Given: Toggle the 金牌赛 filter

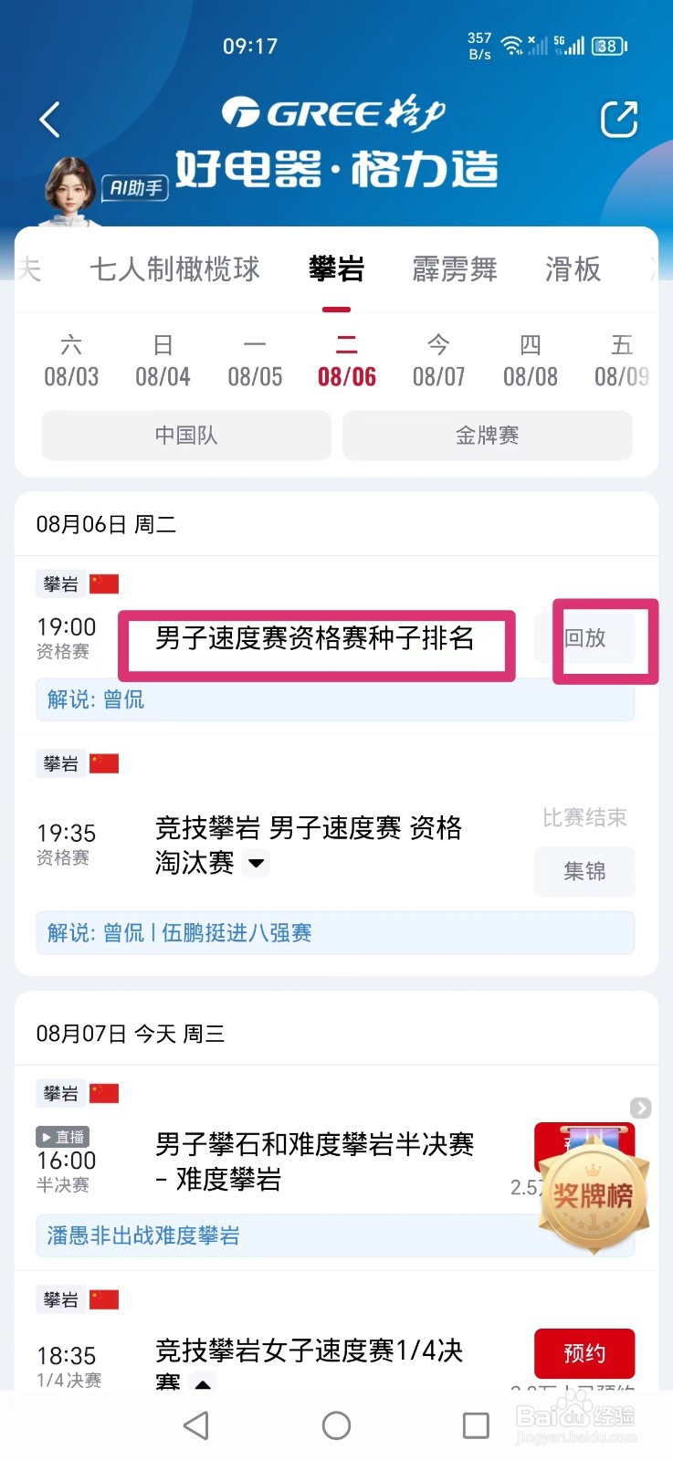Looking at the screenshot, I should point(487,436).
